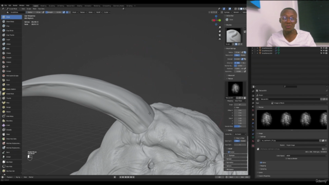Image resolution: width=329 pixels, height=185 pixels.
Task: Select the Nudge brush tool
Action: 11,107
